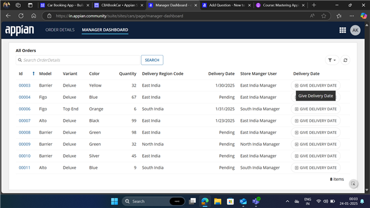Give delivery date for order 00010

point(316,156)
